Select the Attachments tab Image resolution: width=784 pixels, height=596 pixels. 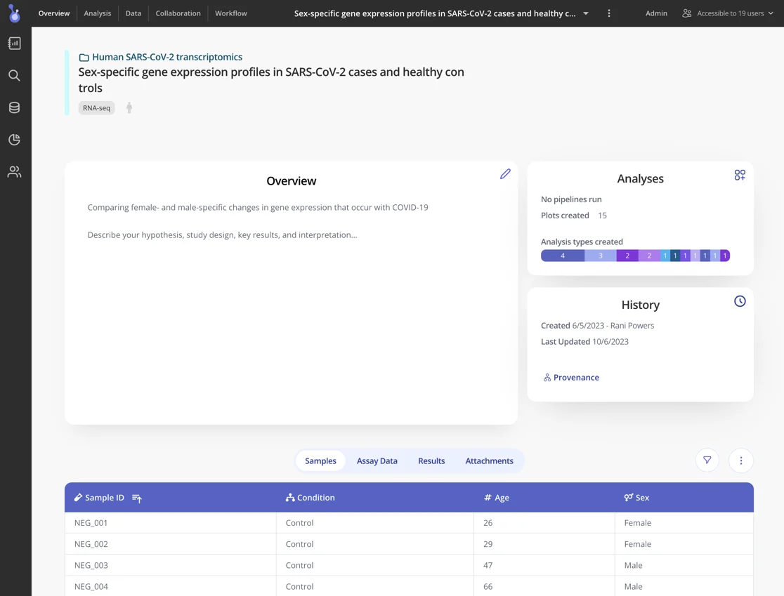pyautogui.click(x=489, y=461)
